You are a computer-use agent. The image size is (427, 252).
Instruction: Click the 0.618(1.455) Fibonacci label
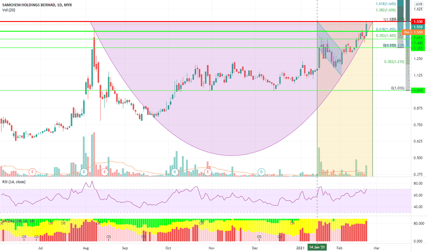pos(386,29)
